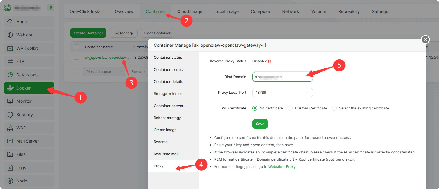Switch to the Settings tab

tap(380, 11)
